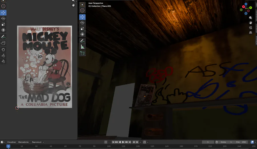
Task: Click the jump-back marker button in the timeline
Action: 134,142
